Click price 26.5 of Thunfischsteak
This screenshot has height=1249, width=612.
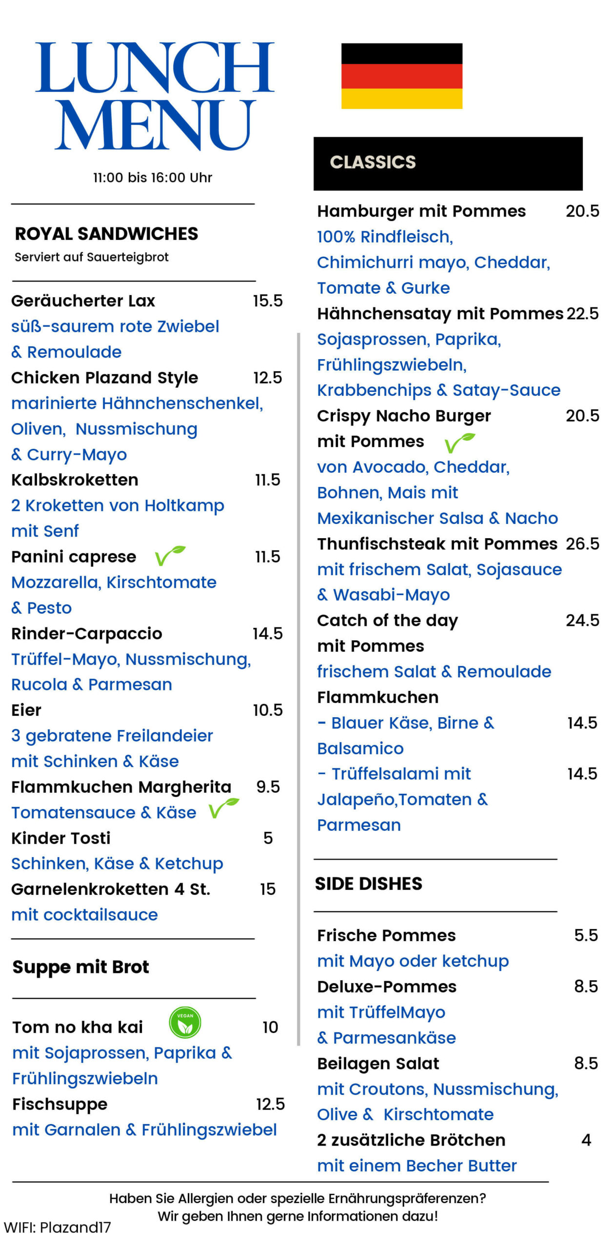pos(582,544)
